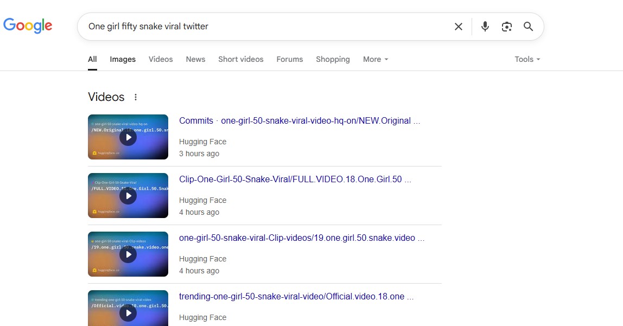
Task: Open the Commits one-girl-50-snake result link
Action: [300, 121]
